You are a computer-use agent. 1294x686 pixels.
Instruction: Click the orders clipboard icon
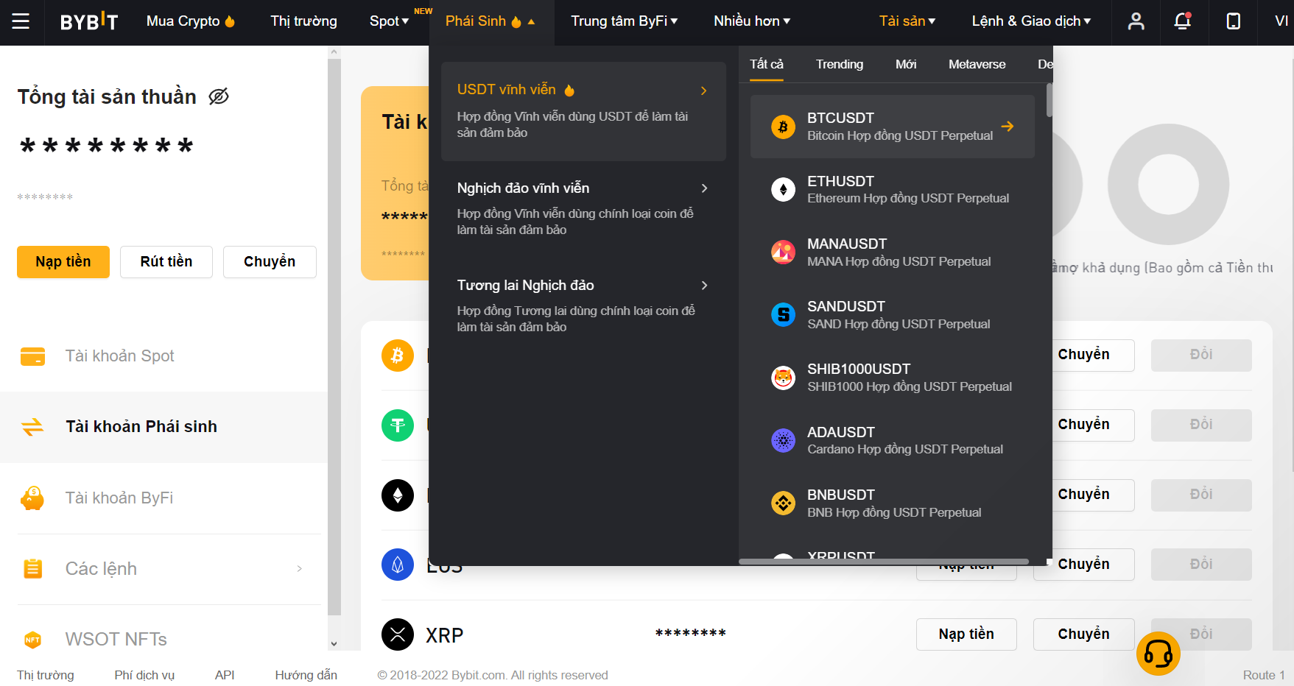(32, 568)
